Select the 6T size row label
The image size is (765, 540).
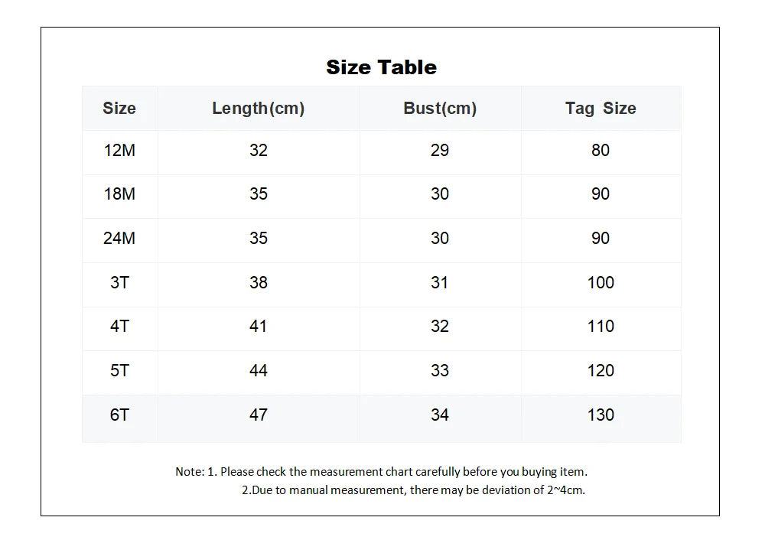tap(119, 415)
